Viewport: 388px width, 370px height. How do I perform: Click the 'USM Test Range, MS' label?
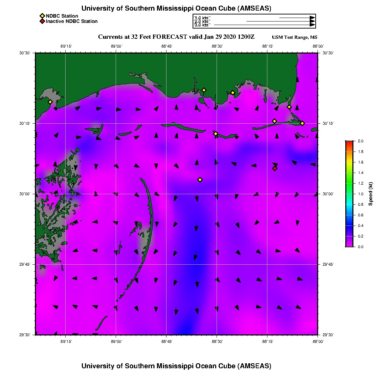[295, 37]
